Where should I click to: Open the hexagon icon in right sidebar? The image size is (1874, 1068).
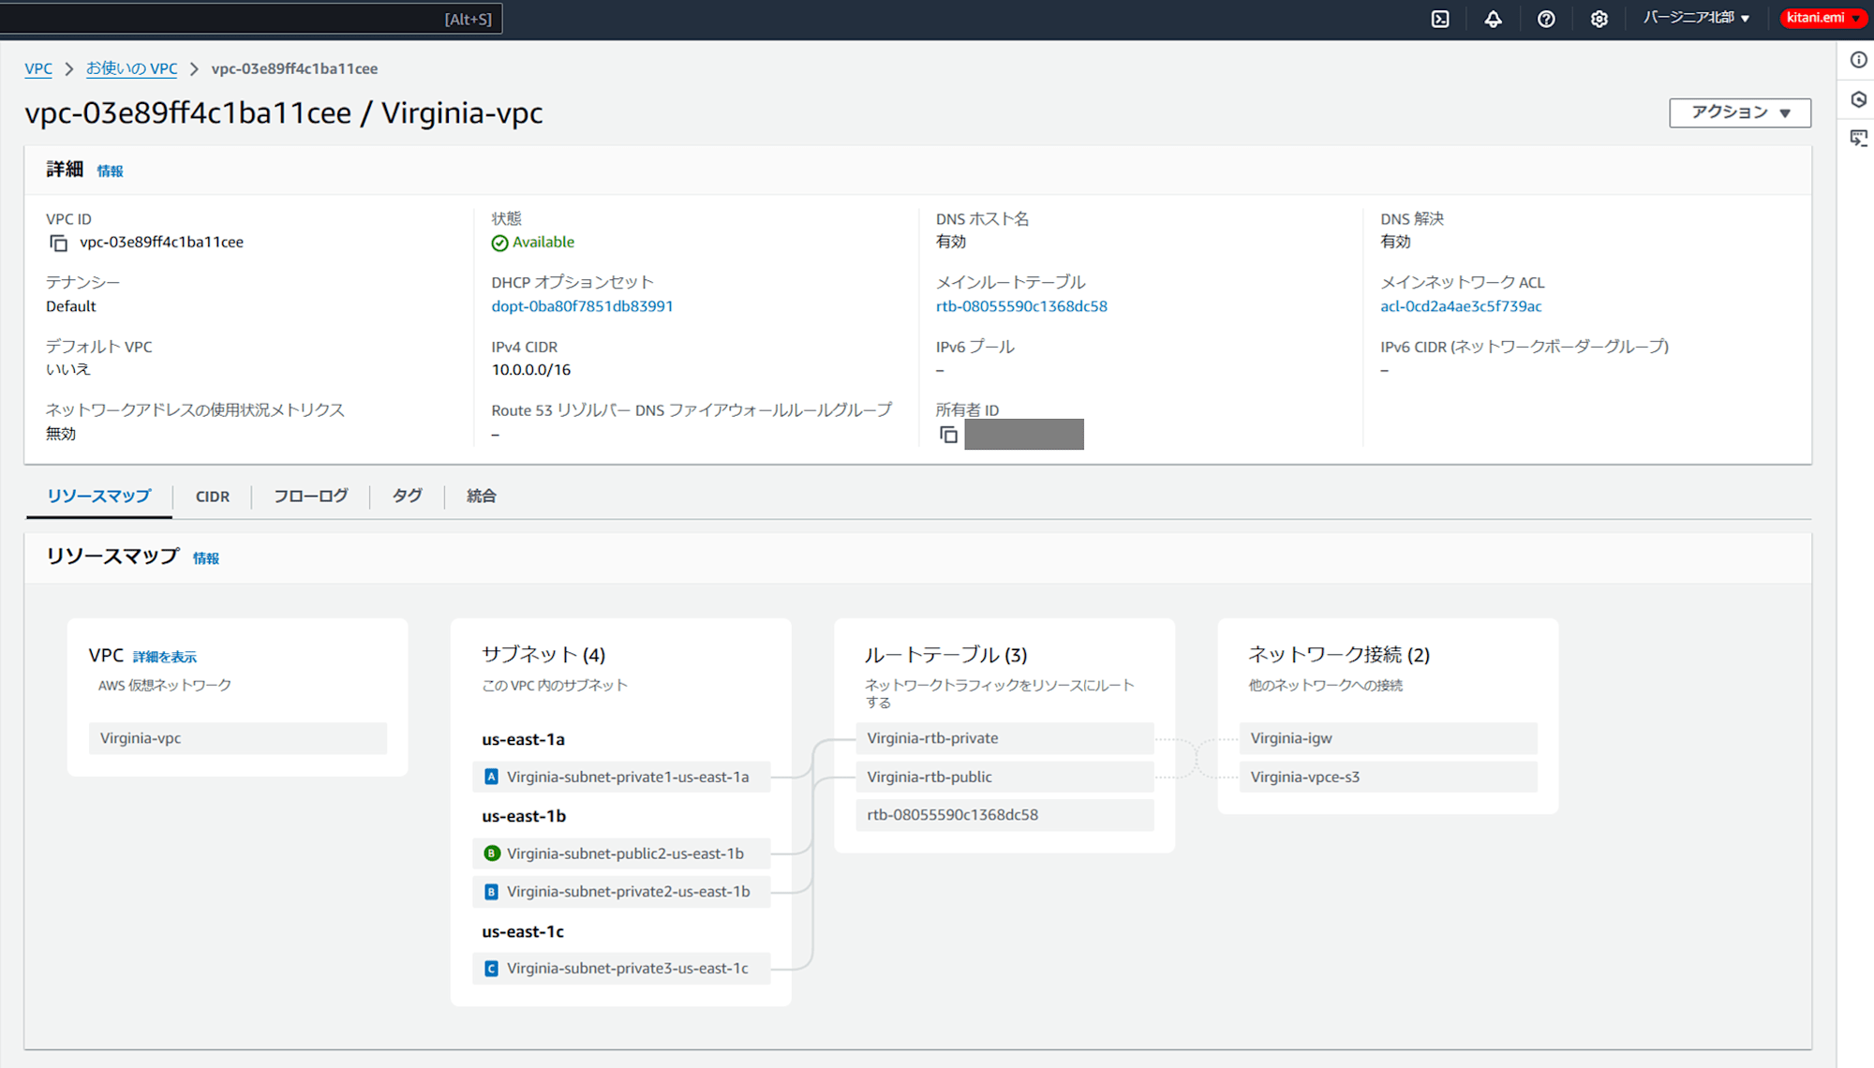tap(1859, 99)
